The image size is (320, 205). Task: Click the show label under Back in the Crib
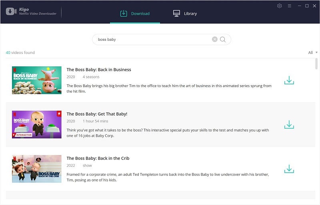87,165
